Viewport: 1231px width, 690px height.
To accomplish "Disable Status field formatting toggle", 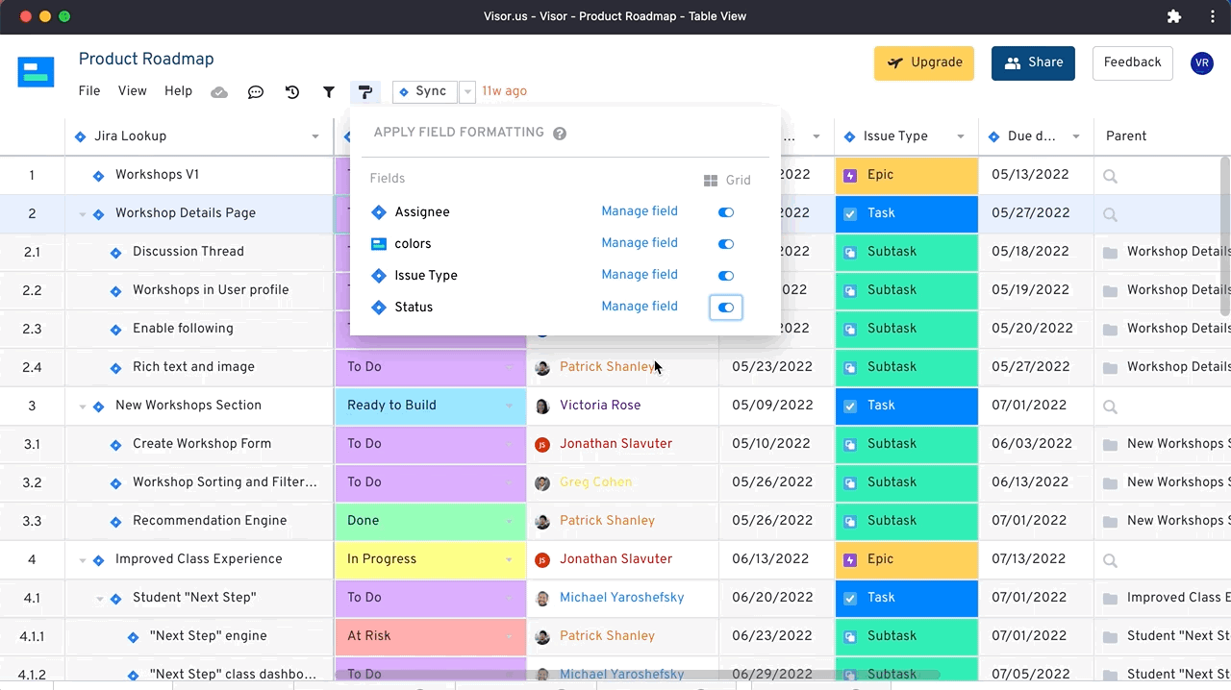I will pyautogui.click(x=726, y=308).
